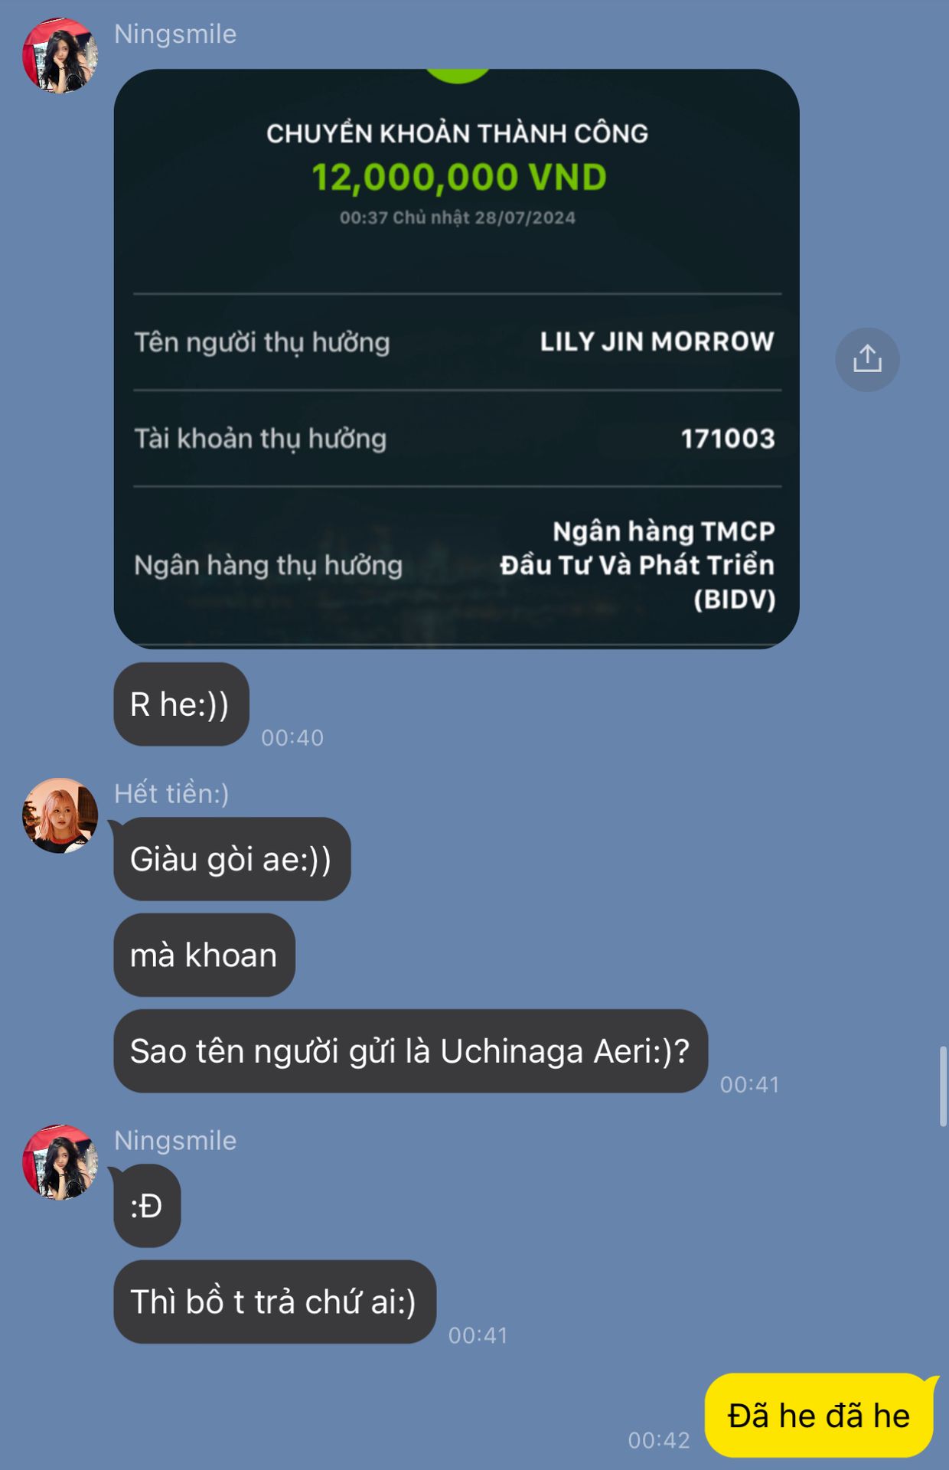
Task: Tap the share icon beside transfer image
Action: 867,359
